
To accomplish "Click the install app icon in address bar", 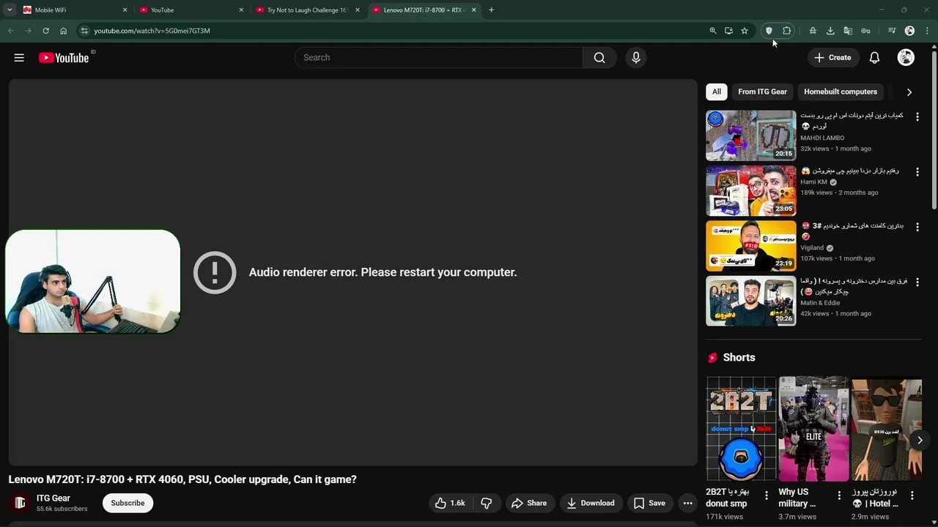I will click(728, 31).
